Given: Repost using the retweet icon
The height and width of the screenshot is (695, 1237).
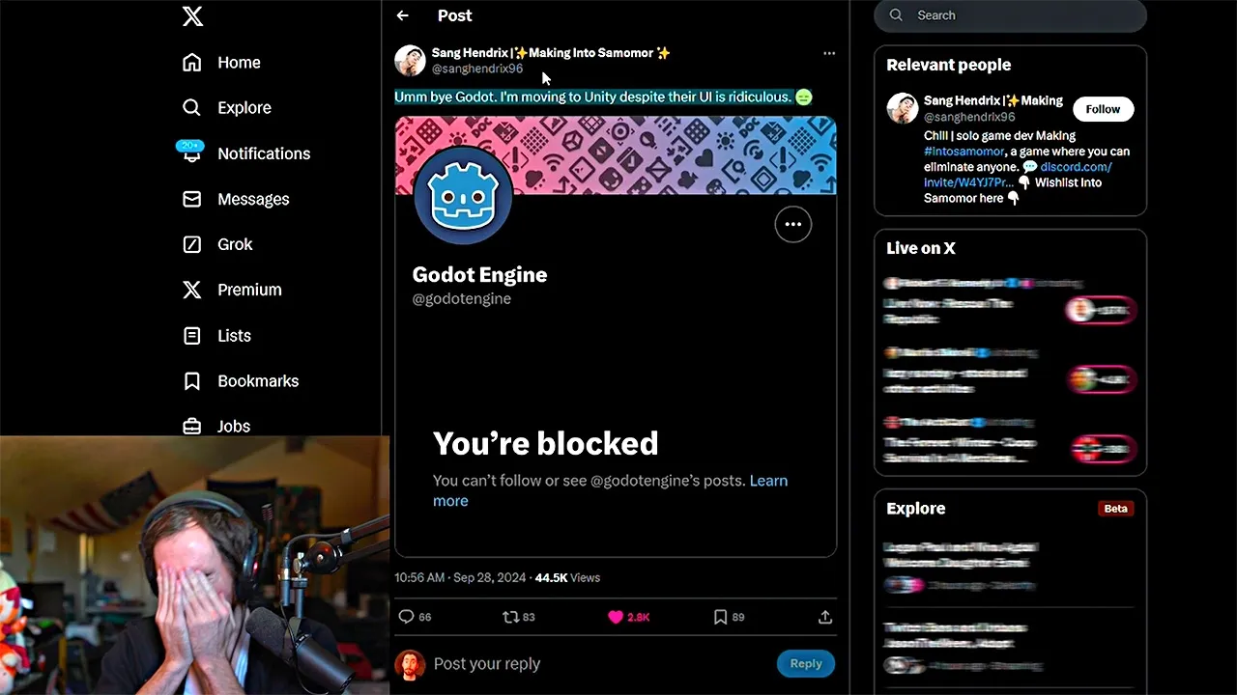Looking at the screenshot, I should (510, 617).
